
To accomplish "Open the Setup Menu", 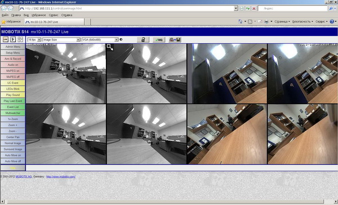I will [13, 52].
